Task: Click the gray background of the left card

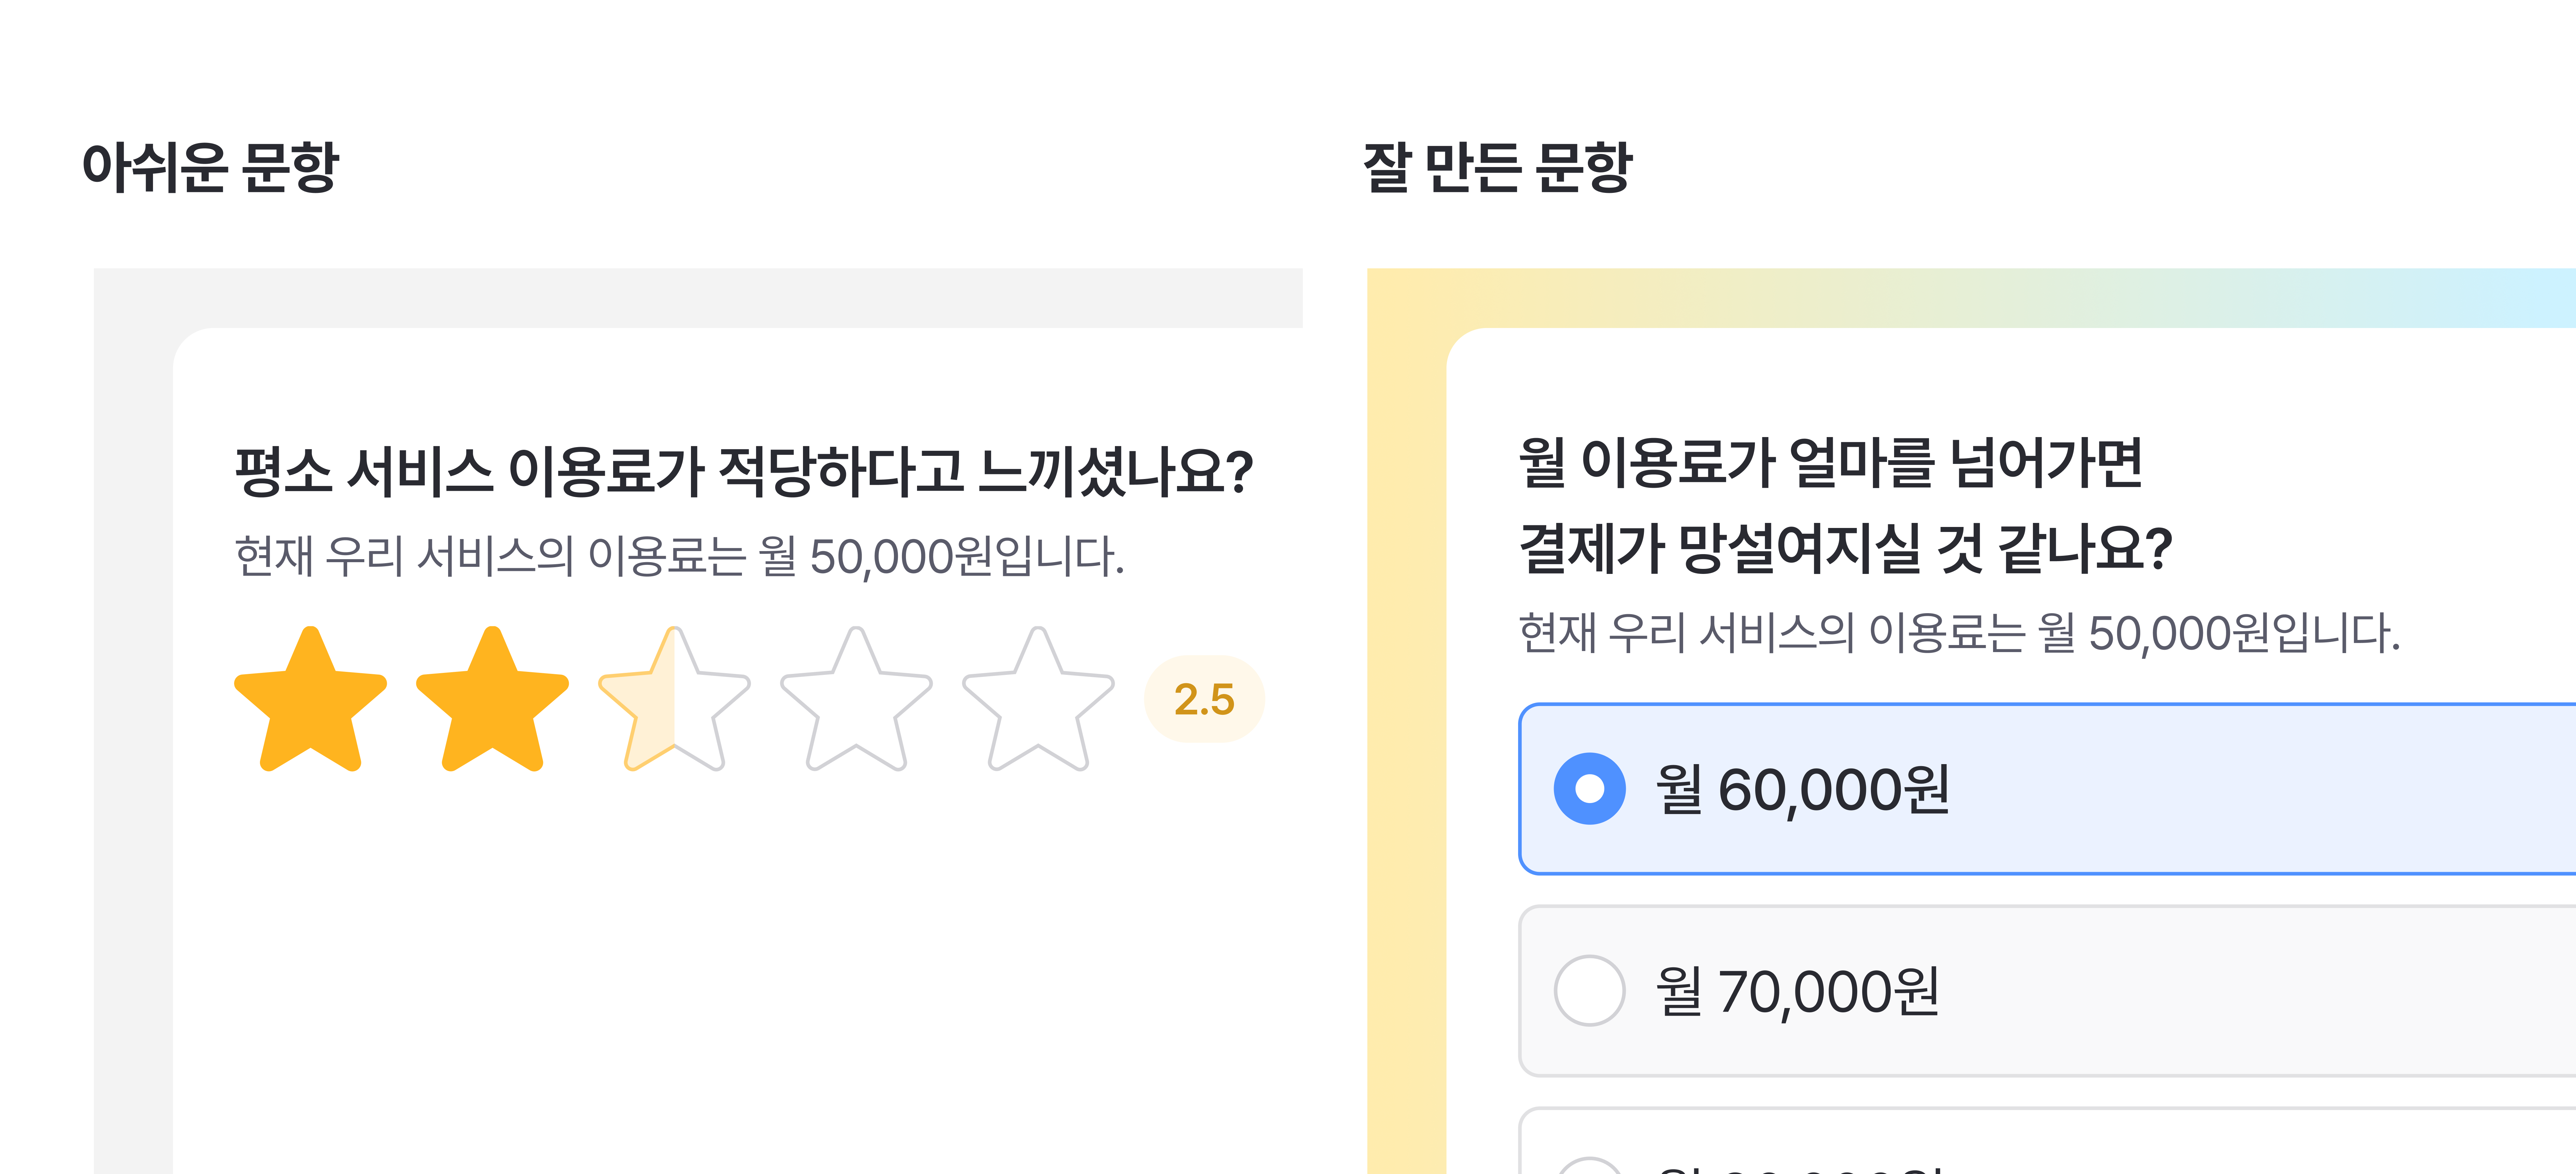Action: (130, 700)
